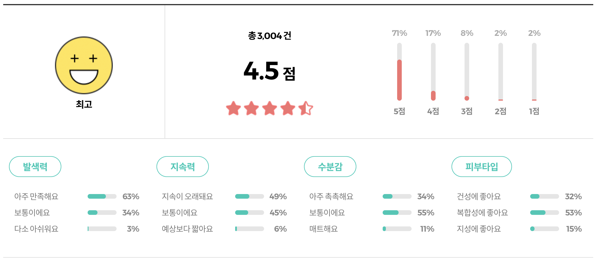The height and width of the screenshot is (262, 597).
Task: Select the 아주 만족해요 option
Action: [36, 196]
